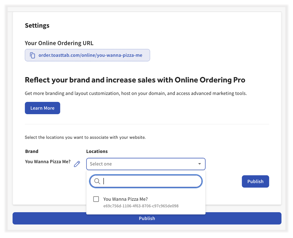Click the Learn More button
Image resolution: width=293 pixels, height=238 pixels.
click(x=42, y=108)
